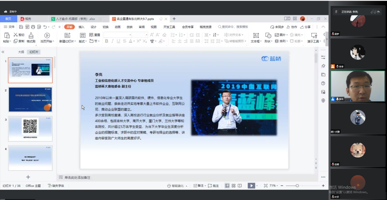Click the Collaborate (协作) button
Viewport: 387px width, 200px height.
pos(292,27)
